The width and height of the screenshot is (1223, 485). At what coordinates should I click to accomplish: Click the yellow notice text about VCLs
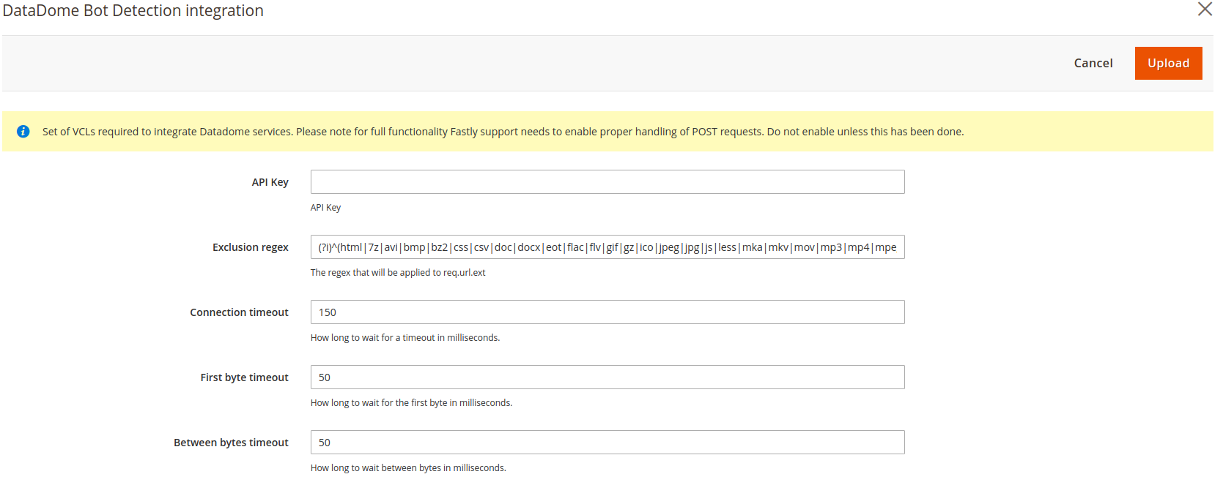[x=503, y=132]
